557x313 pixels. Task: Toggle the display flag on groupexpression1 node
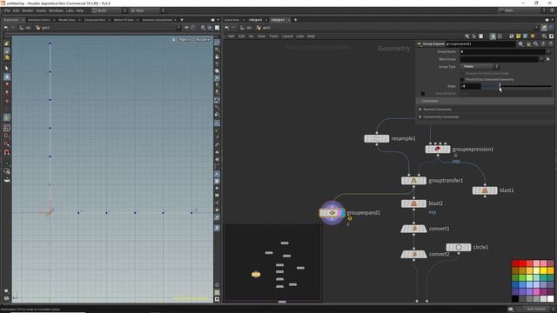click(448, 150)
